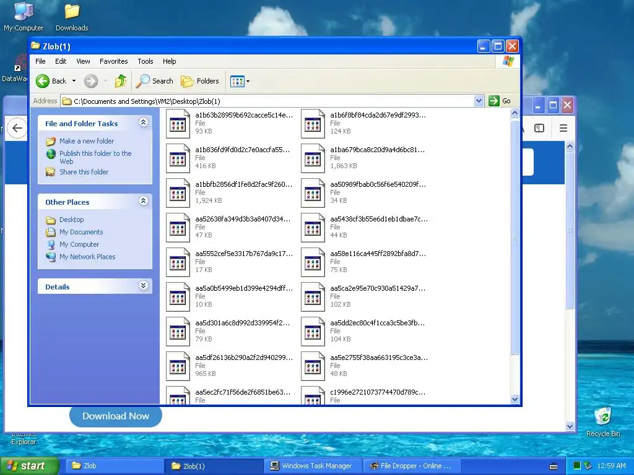Image resolution: width=634 pixels, height=475 pixels.
Task: Open Back button history dropdown arrow
Action: click(74, 81)
